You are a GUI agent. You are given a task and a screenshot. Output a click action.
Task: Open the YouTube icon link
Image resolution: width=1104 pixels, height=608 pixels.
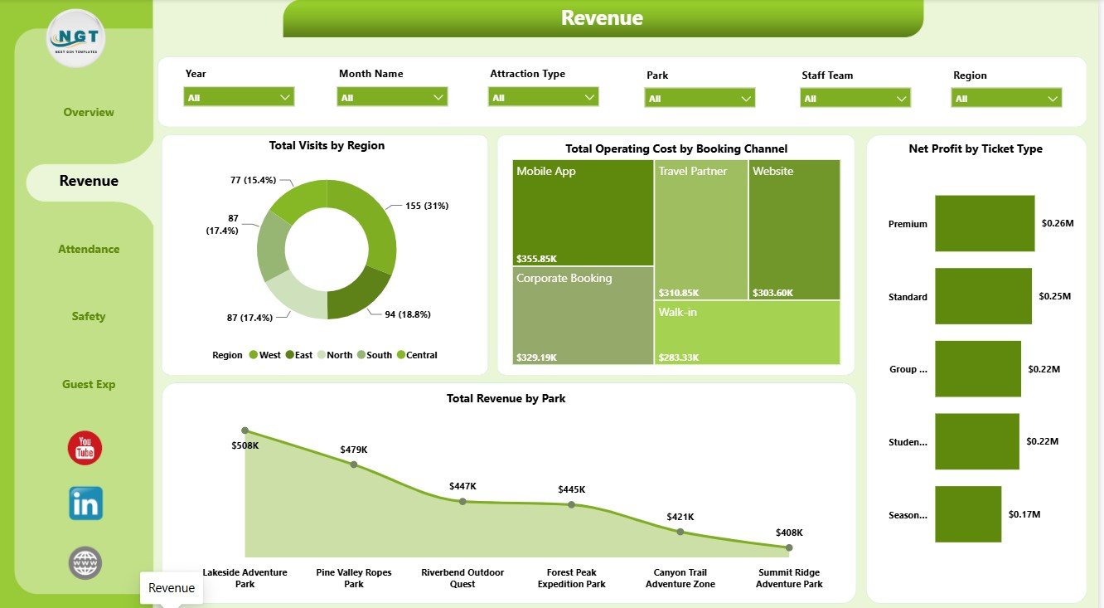click(85, 448)
